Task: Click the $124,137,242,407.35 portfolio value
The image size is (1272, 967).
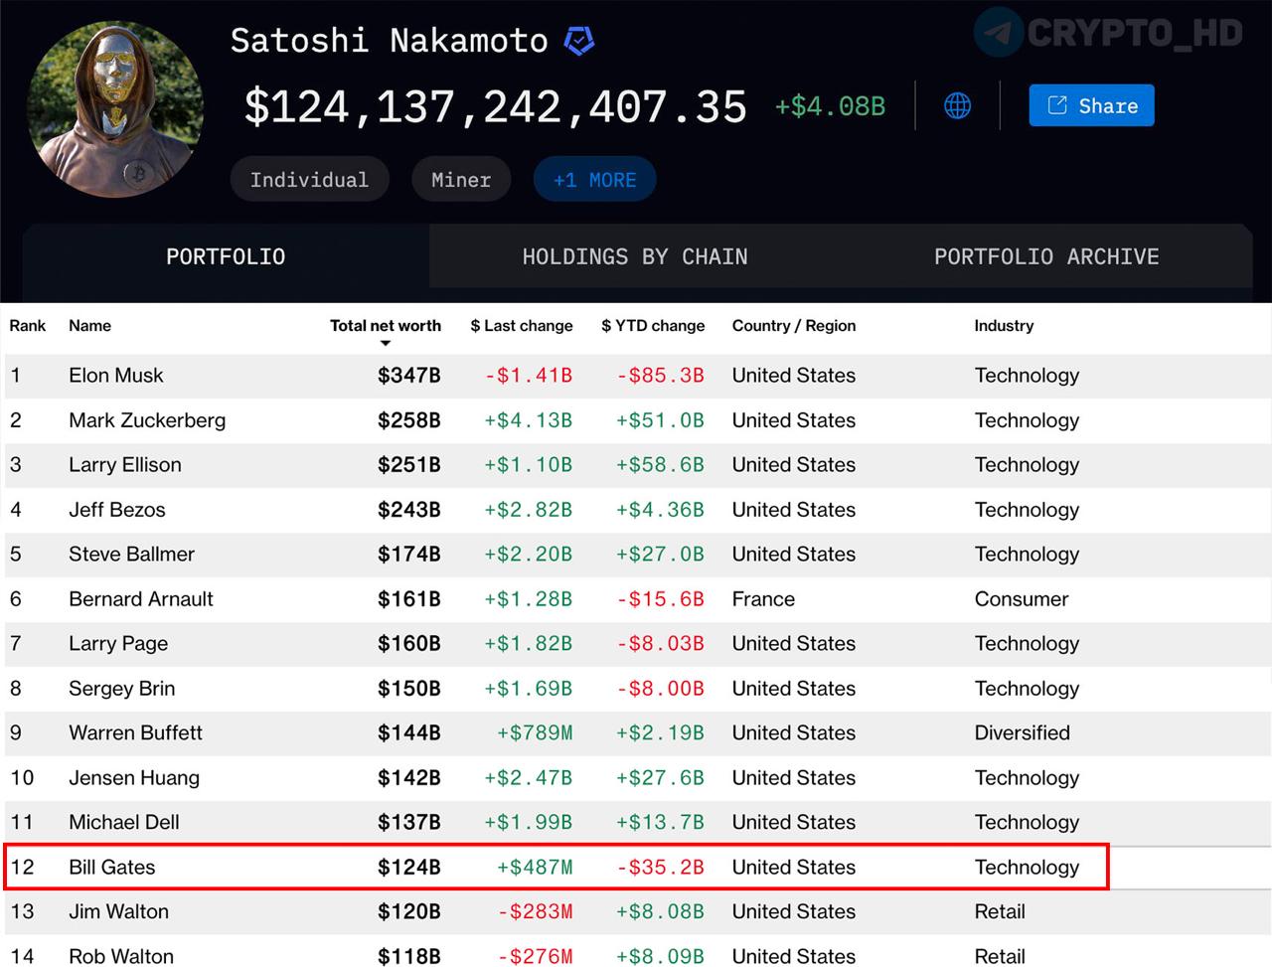Action: 495,107
